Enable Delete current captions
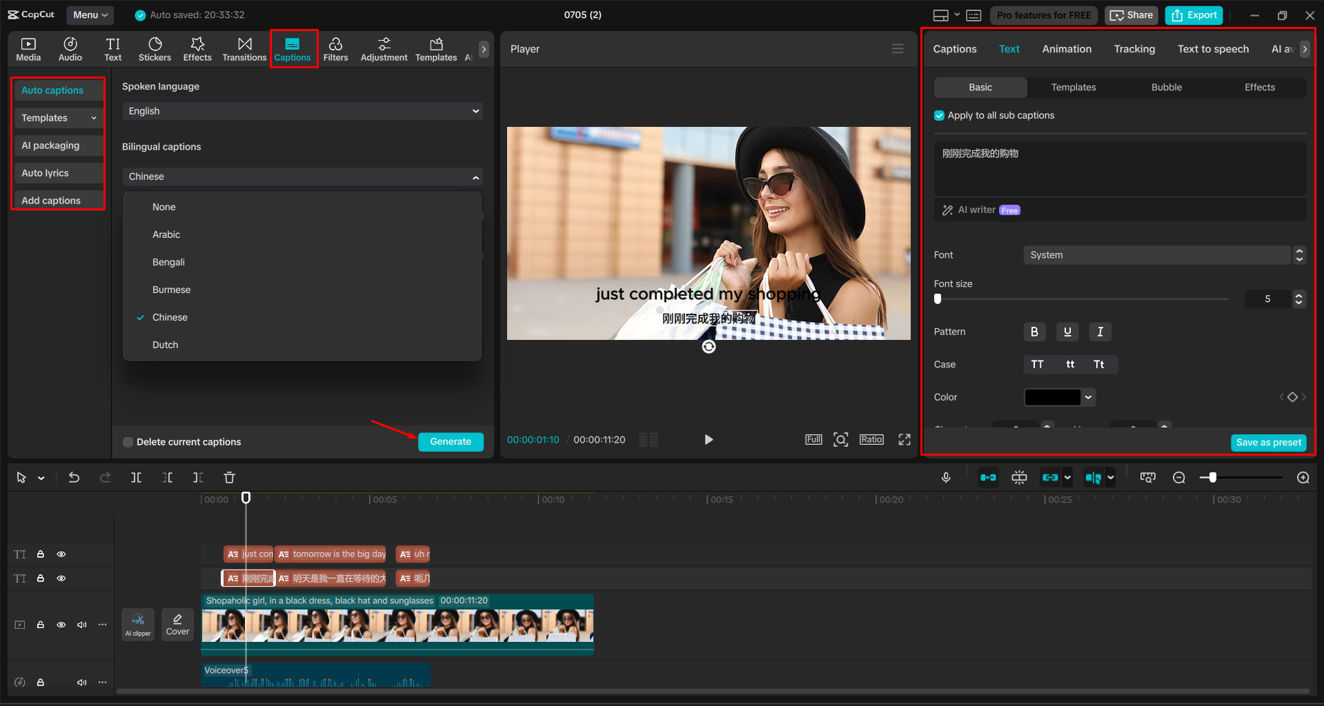The height and width of the screenshot is (706, 1324). 128,441
